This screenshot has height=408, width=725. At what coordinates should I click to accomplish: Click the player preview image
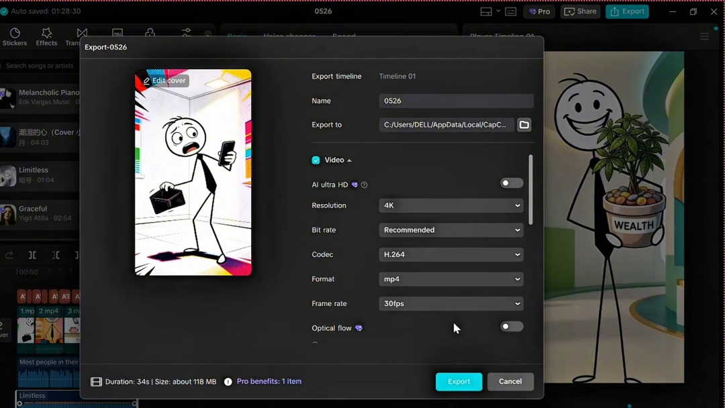[614, 217]
